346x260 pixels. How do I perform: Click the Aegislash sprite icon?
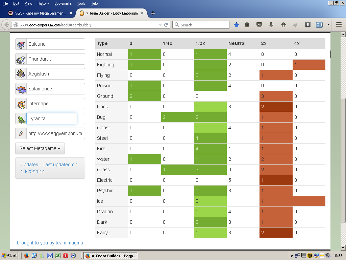tap(21, 74)
